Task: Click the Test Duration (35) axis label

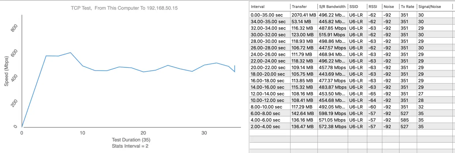Action: (131, 140)
